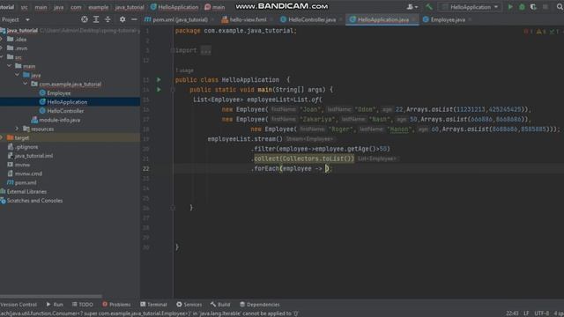The height and width of the screenshot is (317, 564).
Task: Expand the .mvn folder
Action: (2, 48)
